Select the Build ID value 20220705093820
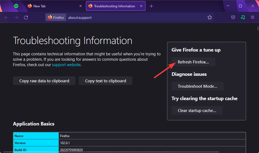 (x=71, y=150)
